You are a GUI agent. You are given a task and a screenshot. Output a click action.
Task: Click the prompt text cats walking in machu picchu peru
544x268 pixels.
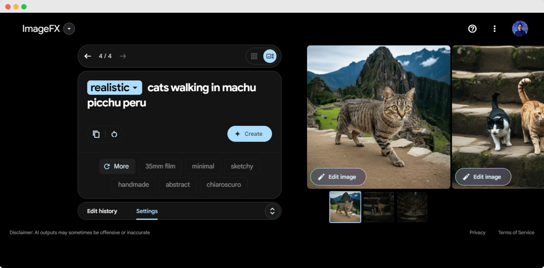pos(172,95)
